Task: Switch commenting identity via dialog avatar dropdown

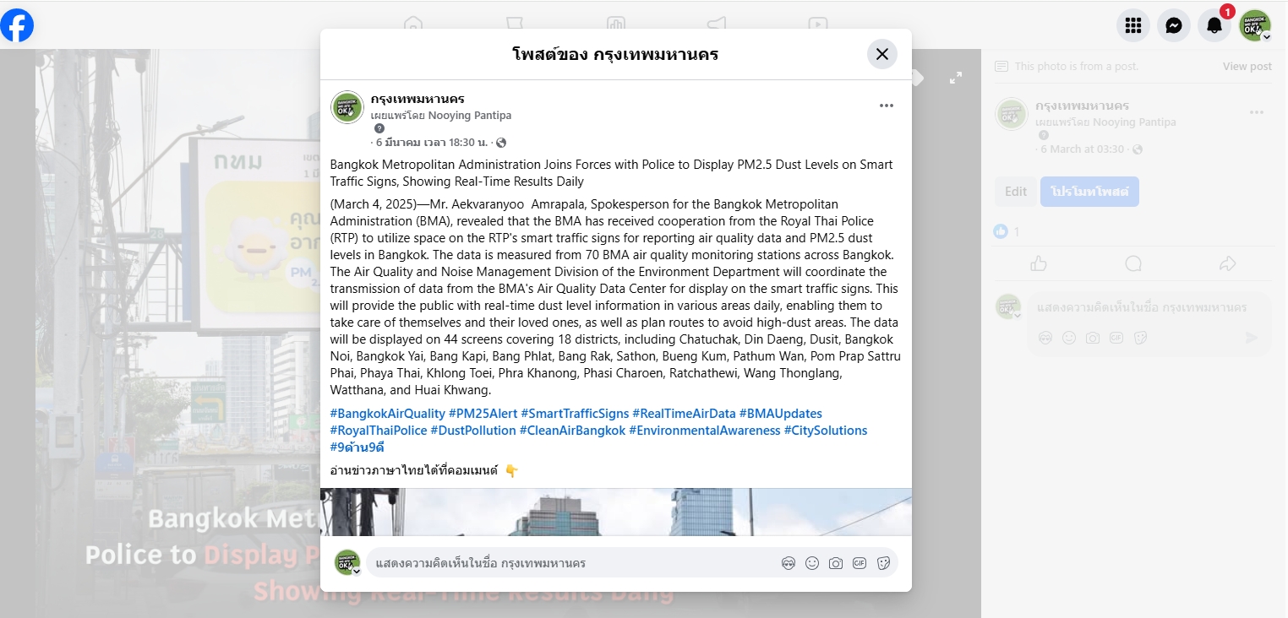Action: 347,563
